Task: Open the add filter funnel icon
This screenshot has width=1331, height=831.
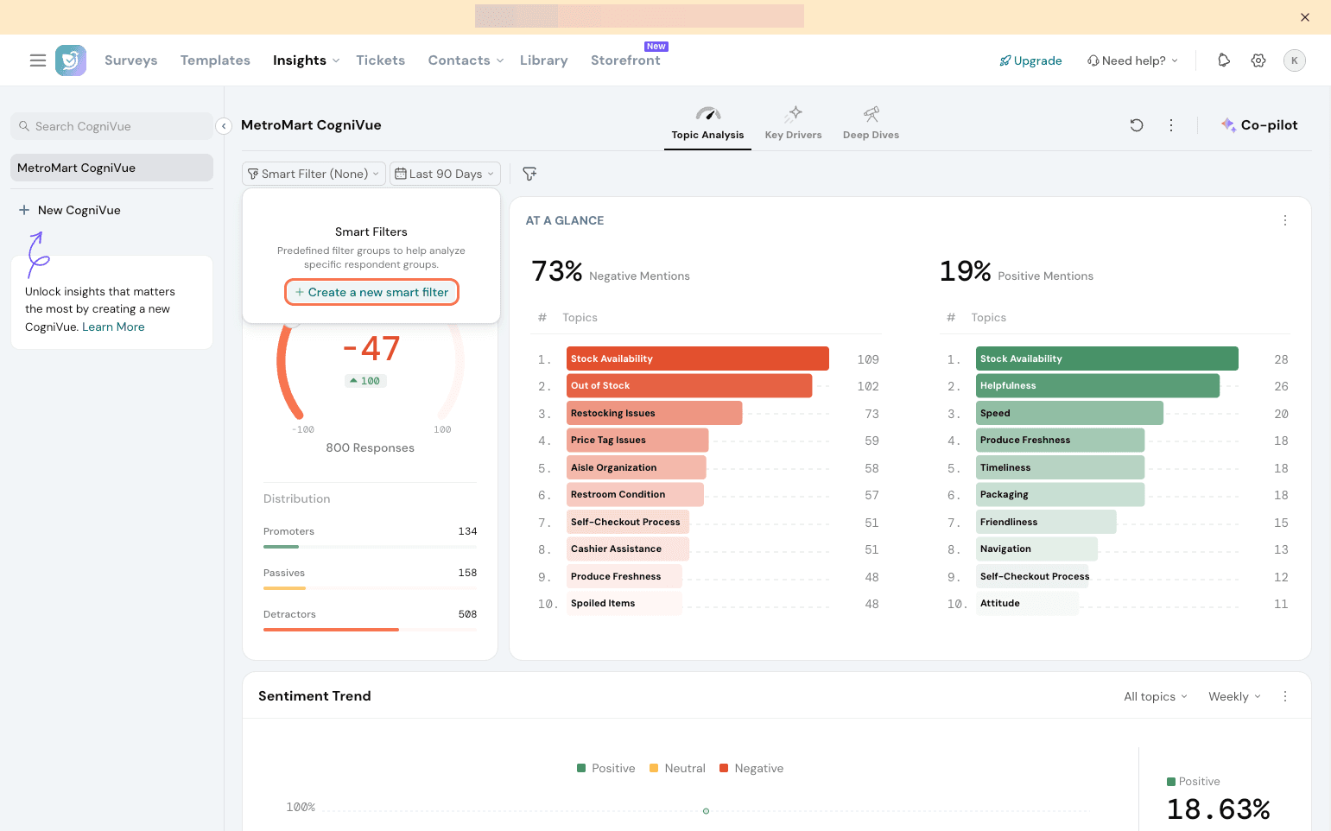Action: (x=529, y=174)
